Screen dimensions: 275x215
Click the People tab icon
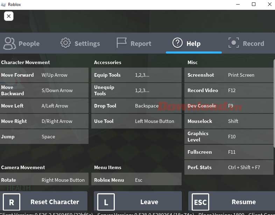[9, 43]
